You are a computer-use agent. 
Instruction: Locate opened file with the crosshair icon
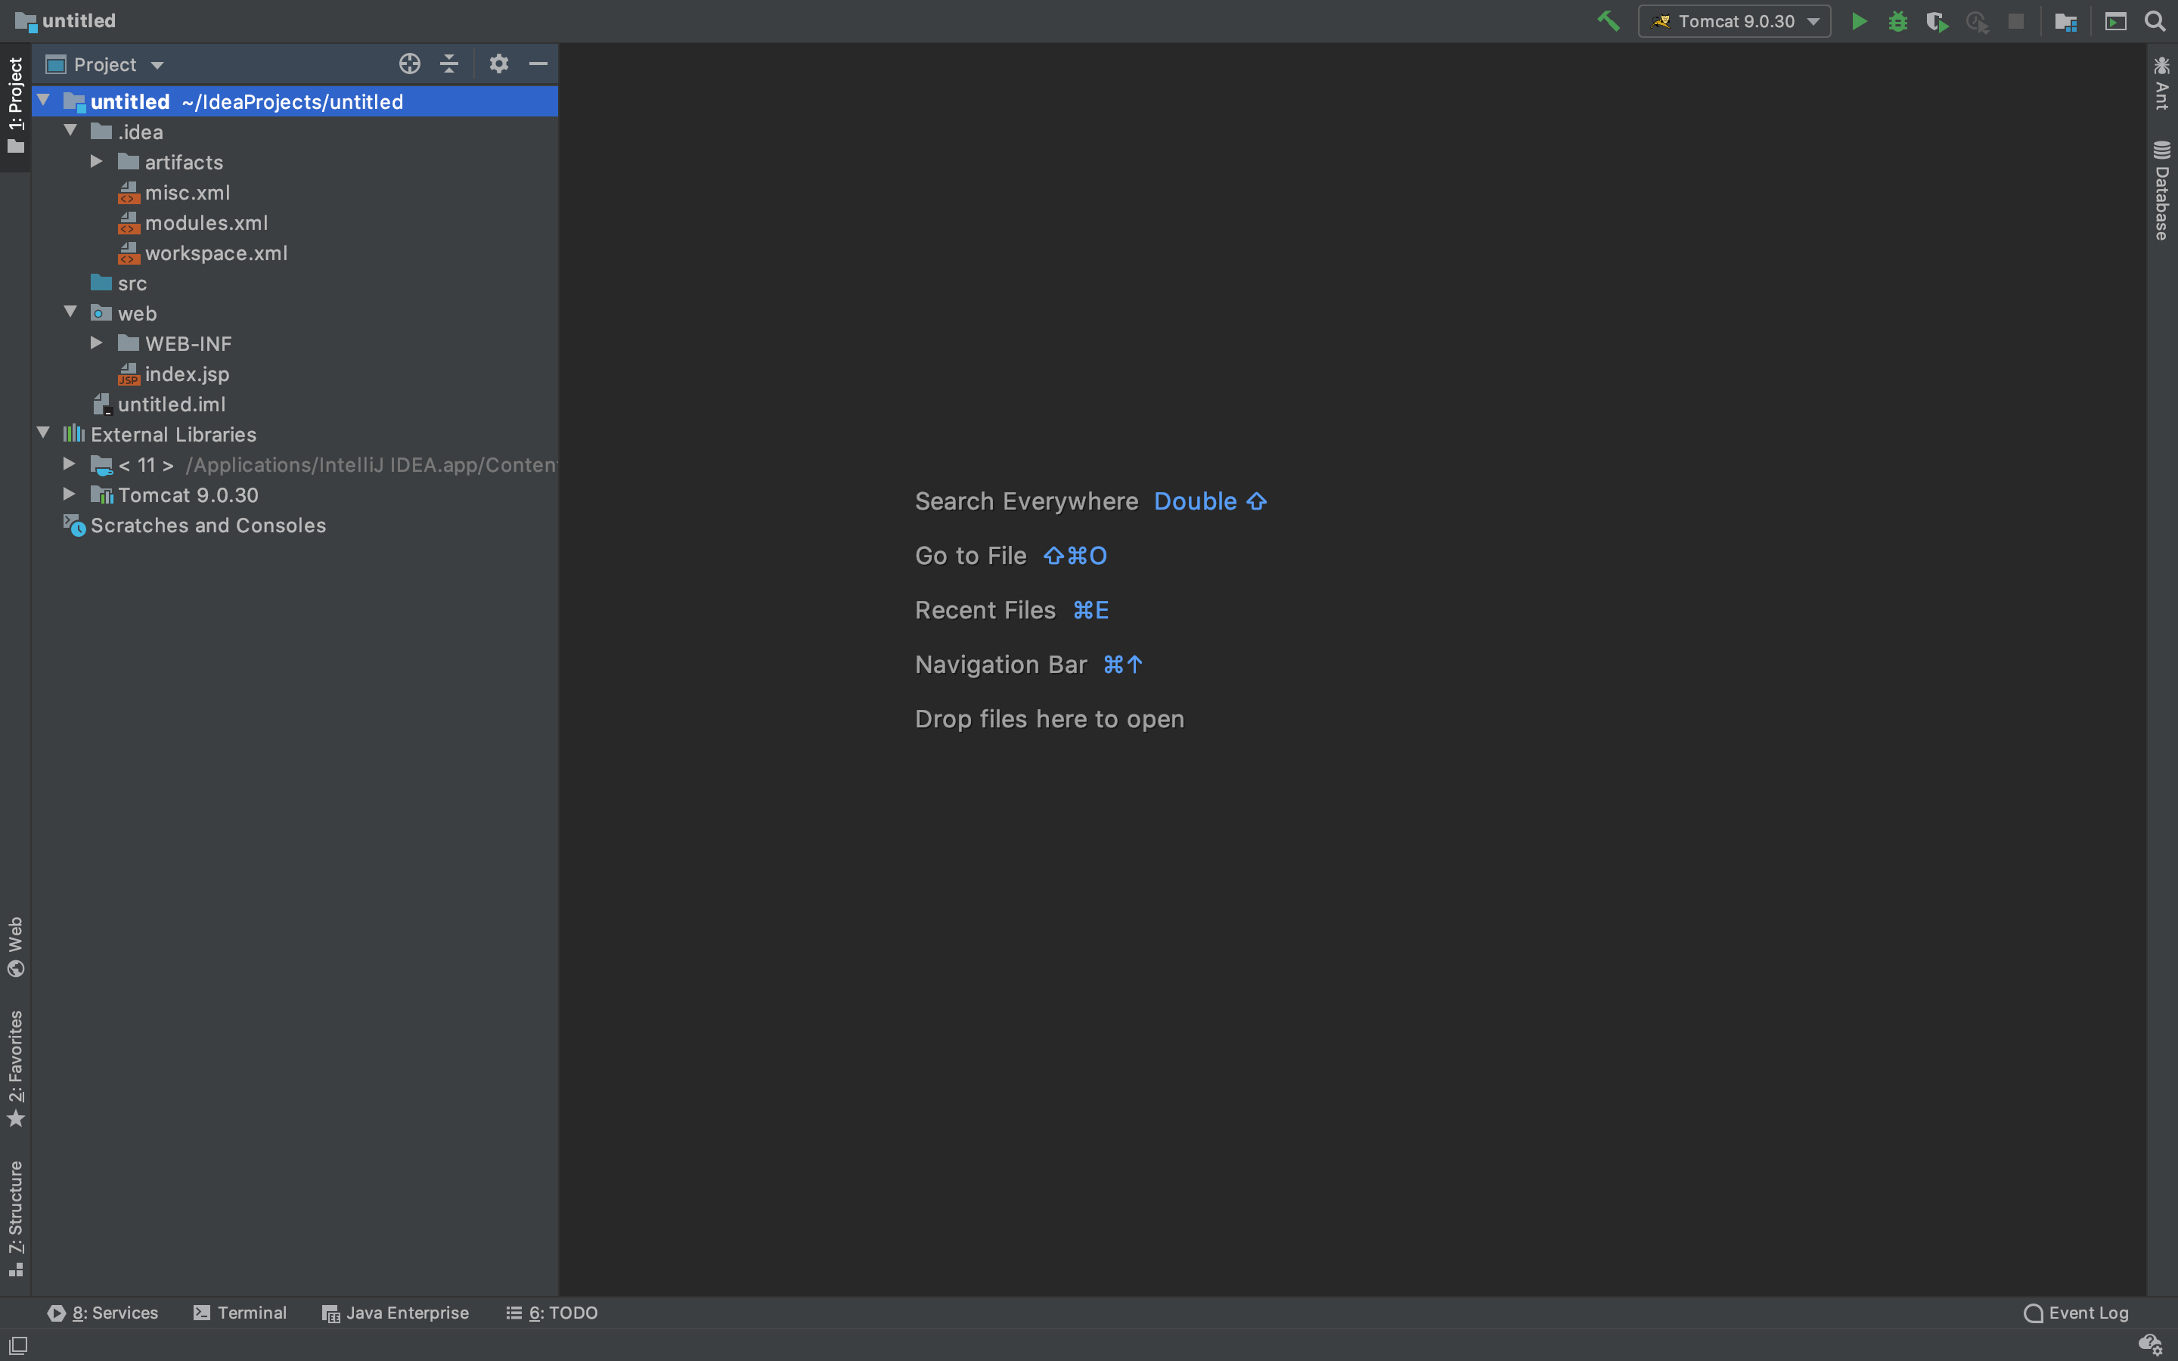tap(409, 64)
